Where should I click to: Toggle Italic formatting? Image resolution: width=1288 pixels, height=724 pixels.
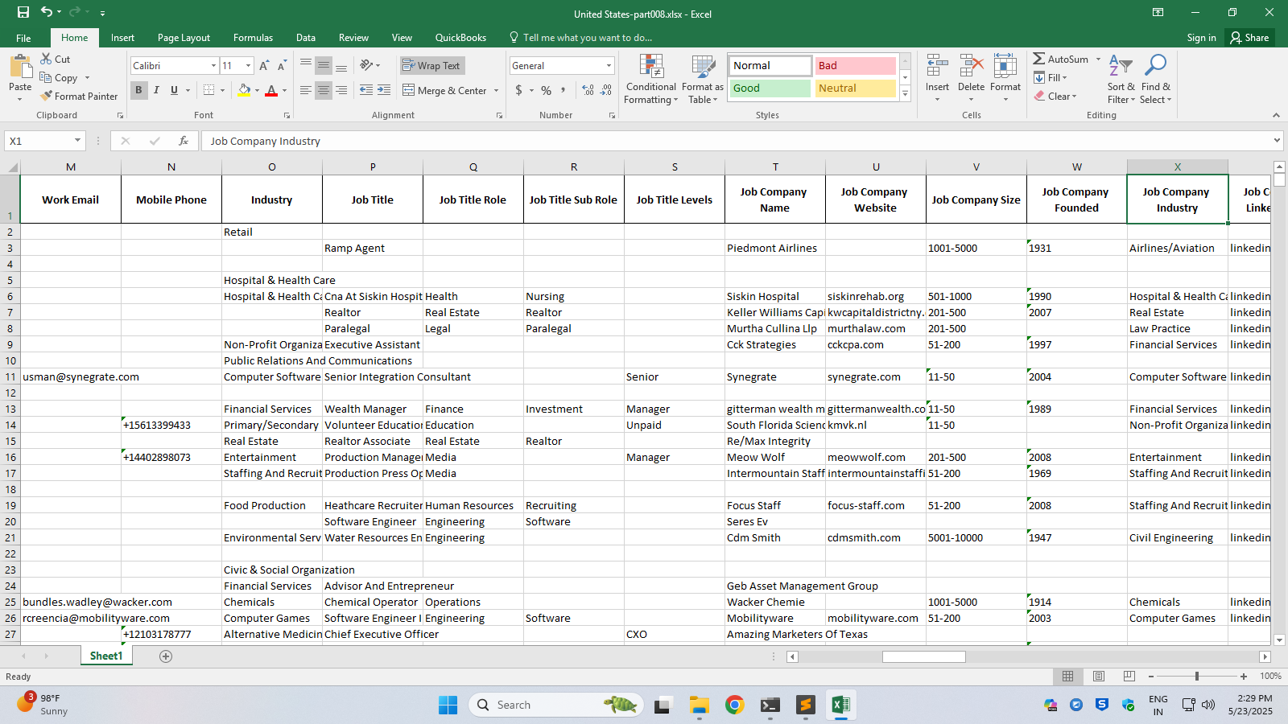pos(156,90)
